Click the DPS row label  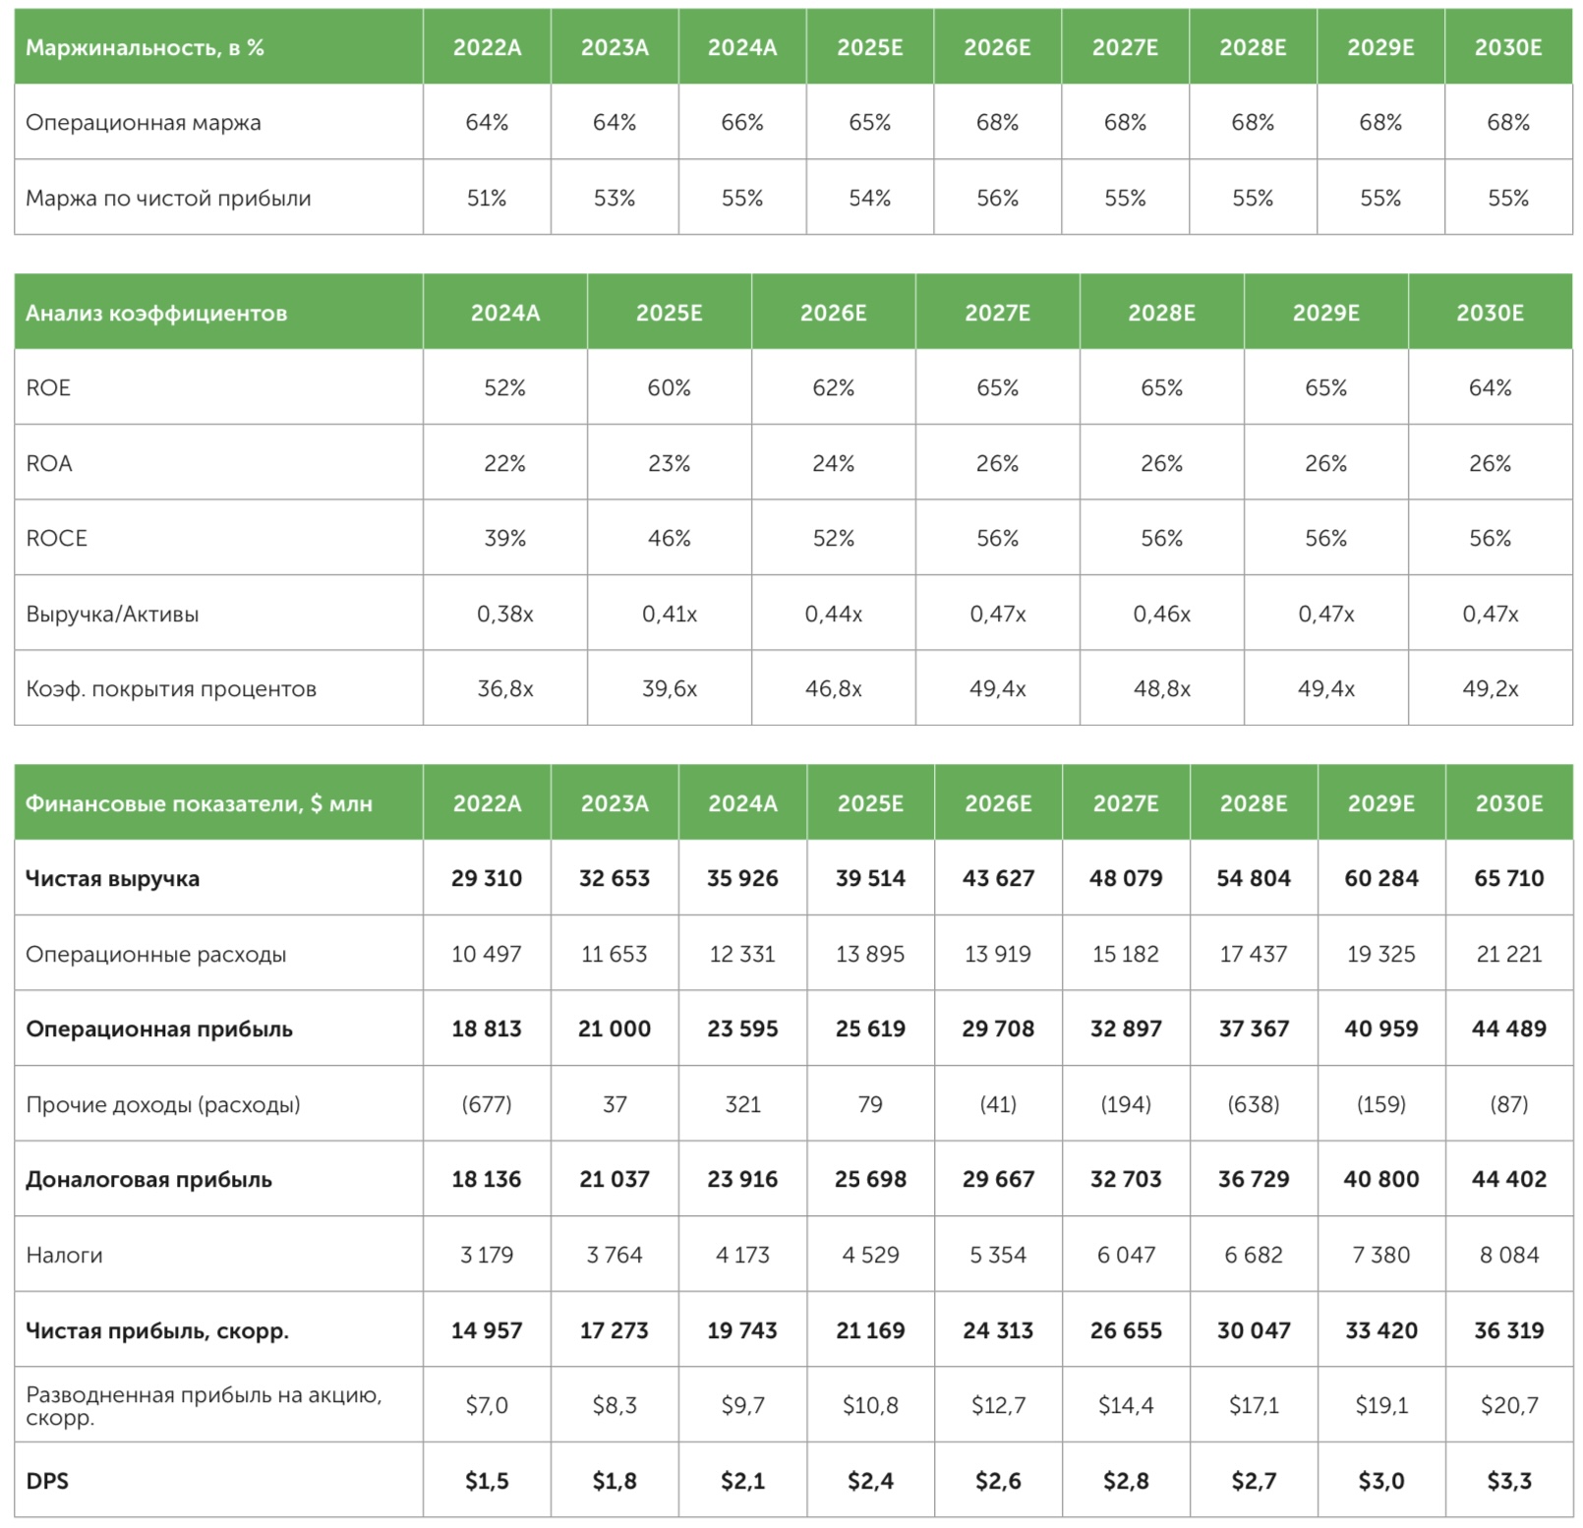click(x=47, y=1482)
